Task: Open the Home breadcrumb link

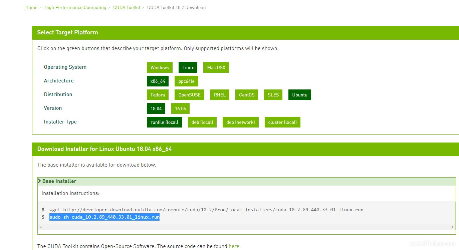Action: point(31,7)
